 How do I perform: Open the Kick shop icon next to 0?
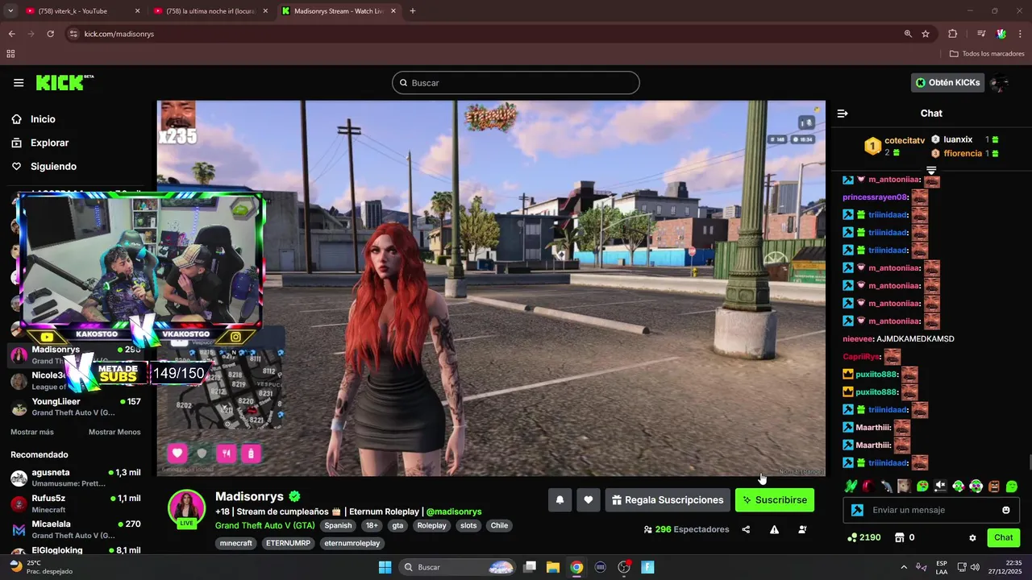tap(900, 537)
